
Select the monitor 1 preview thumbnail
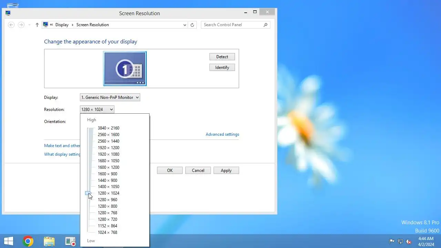(125, 69)
